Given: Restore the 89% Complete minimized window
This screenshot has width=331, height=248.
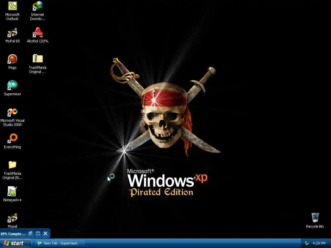Looking at the screenshot, I should [x=30, y=233].
